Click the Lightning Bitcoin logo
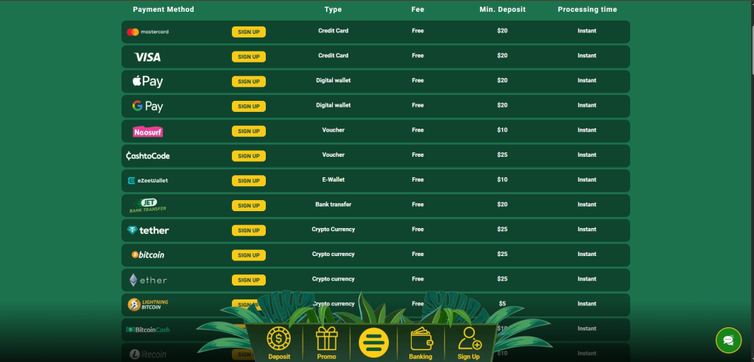This screenshot has width=754, height=362. click(x=147, y=305)
